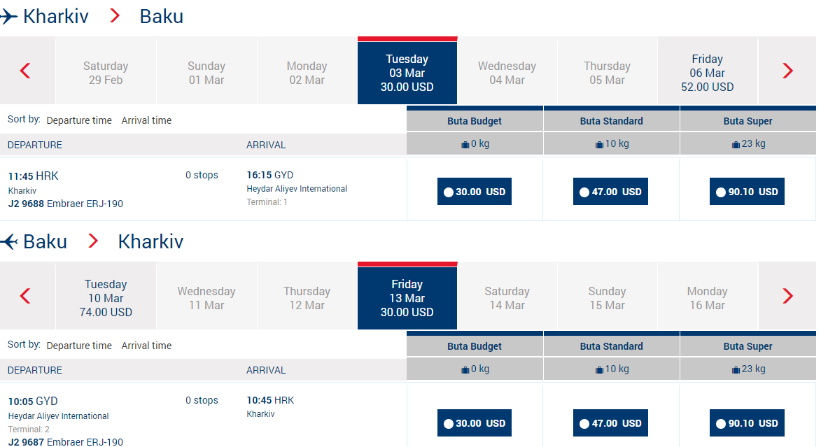This screenshot has height=447, width=828.
Task: Select return Buta Budget 30.00 USD fare
Action: point(475,423)
